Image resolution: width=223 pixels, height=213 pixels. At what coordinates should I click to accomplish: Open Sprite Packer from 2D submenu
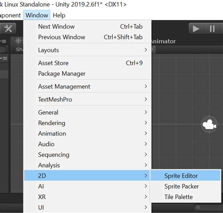click(185, 186)
